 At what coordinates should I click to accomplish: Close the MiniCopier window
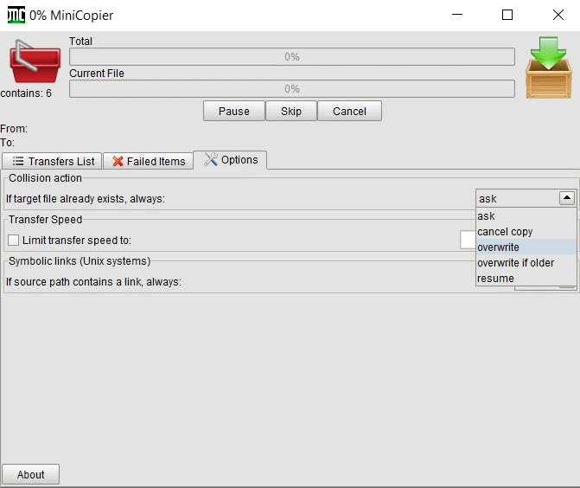558,15
